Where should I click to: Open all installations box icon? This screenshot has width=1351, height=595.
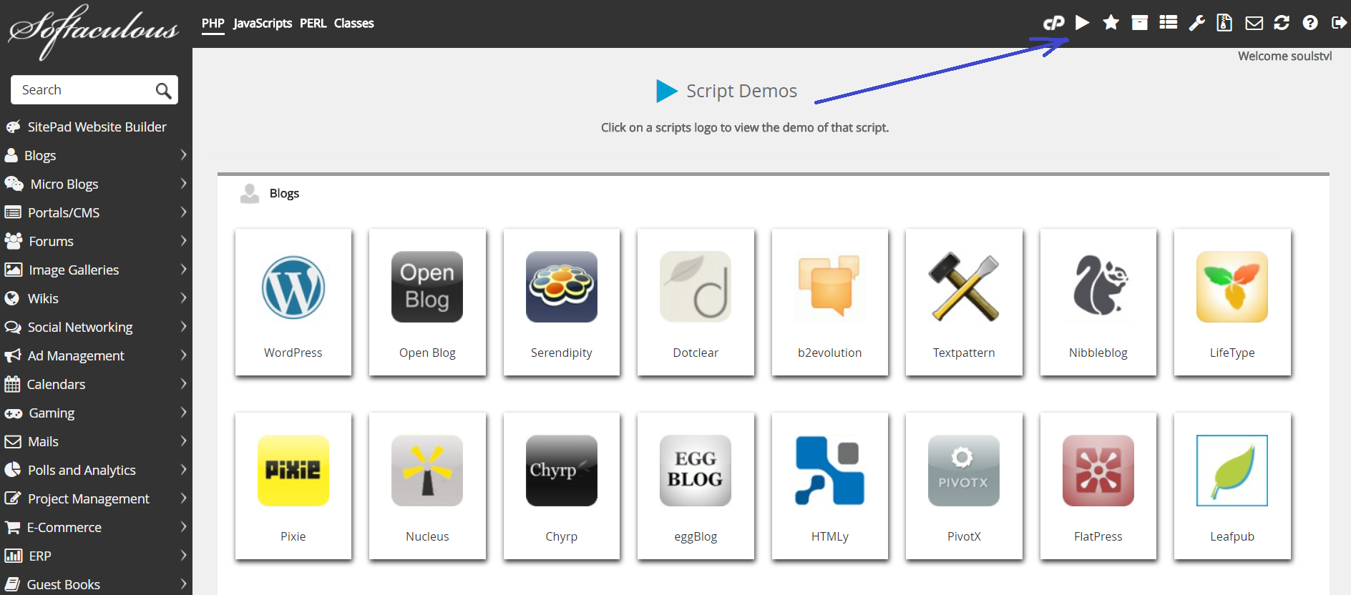tap(1139, 23)
